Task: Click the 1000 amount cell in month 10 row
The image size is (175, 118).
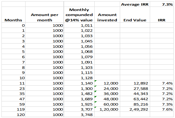Action: coord(44,78)
